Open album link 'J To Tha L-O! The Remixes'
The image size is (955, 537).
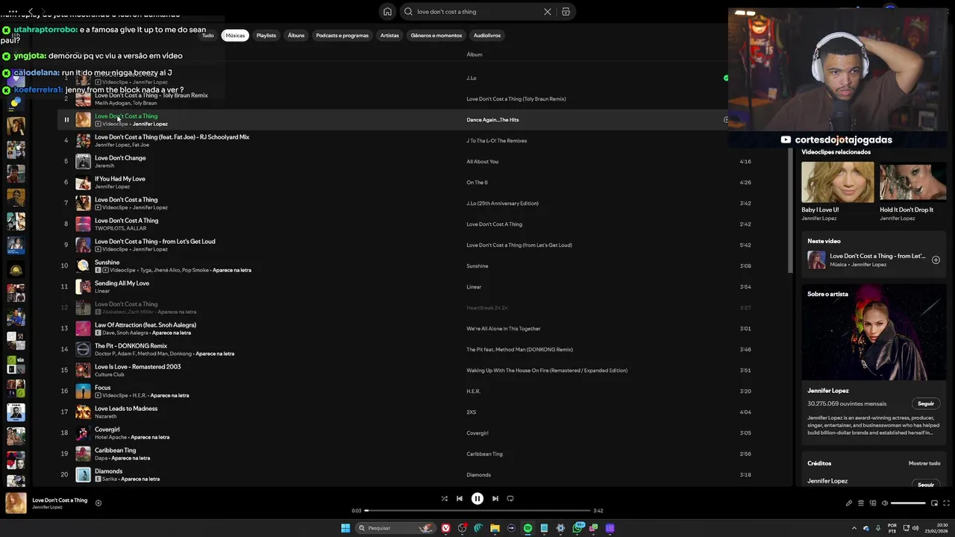coord(496,140)
